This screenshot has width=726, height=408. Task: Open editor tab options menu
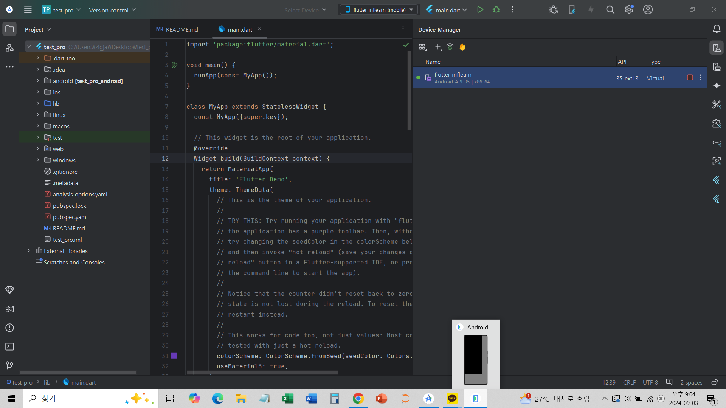(403, 29)
